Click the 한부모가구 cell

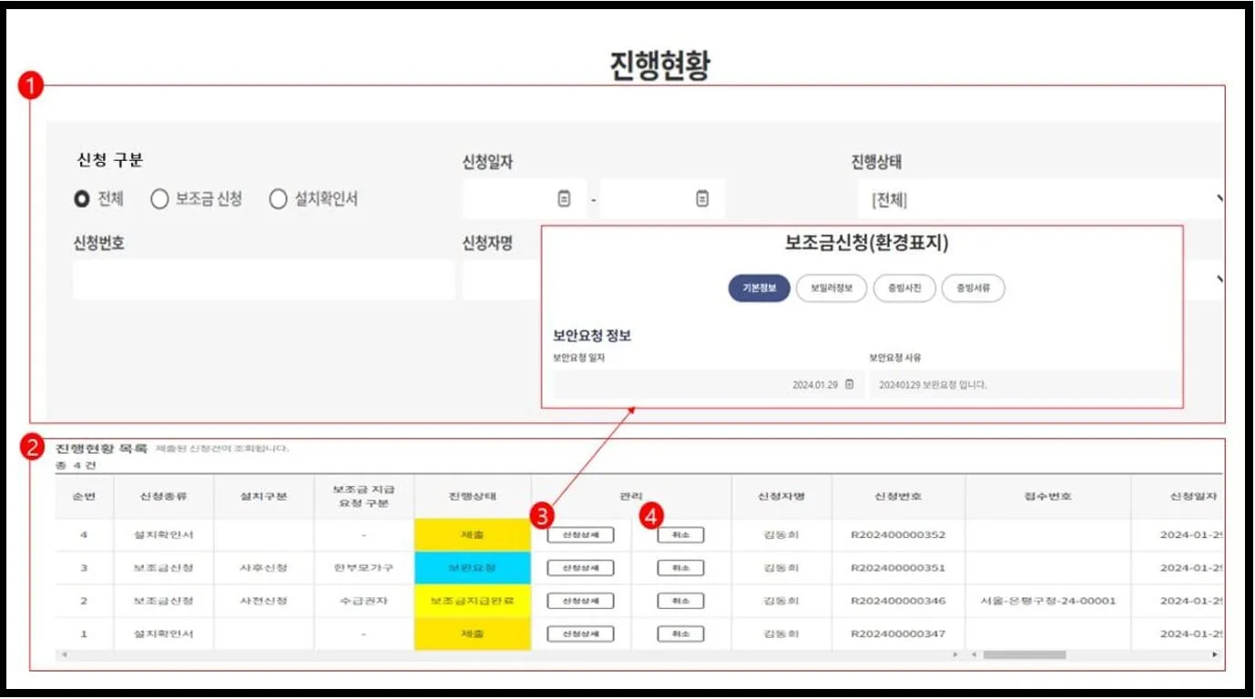(363, 568)
